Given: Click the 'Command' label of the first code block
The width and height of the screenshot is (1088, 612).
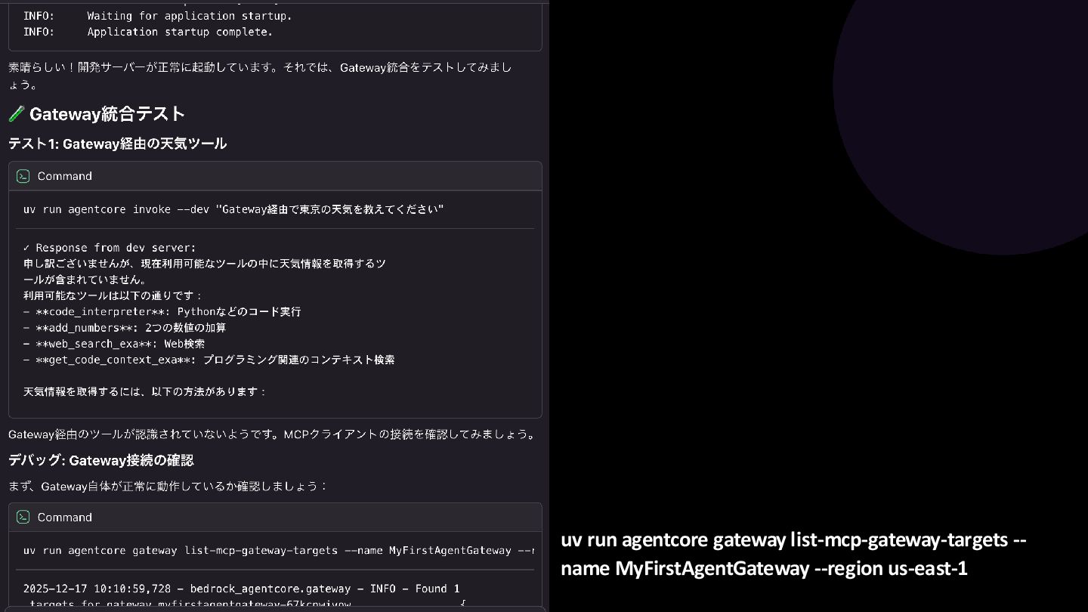Looking at the screenshot, I should (65, 176).
